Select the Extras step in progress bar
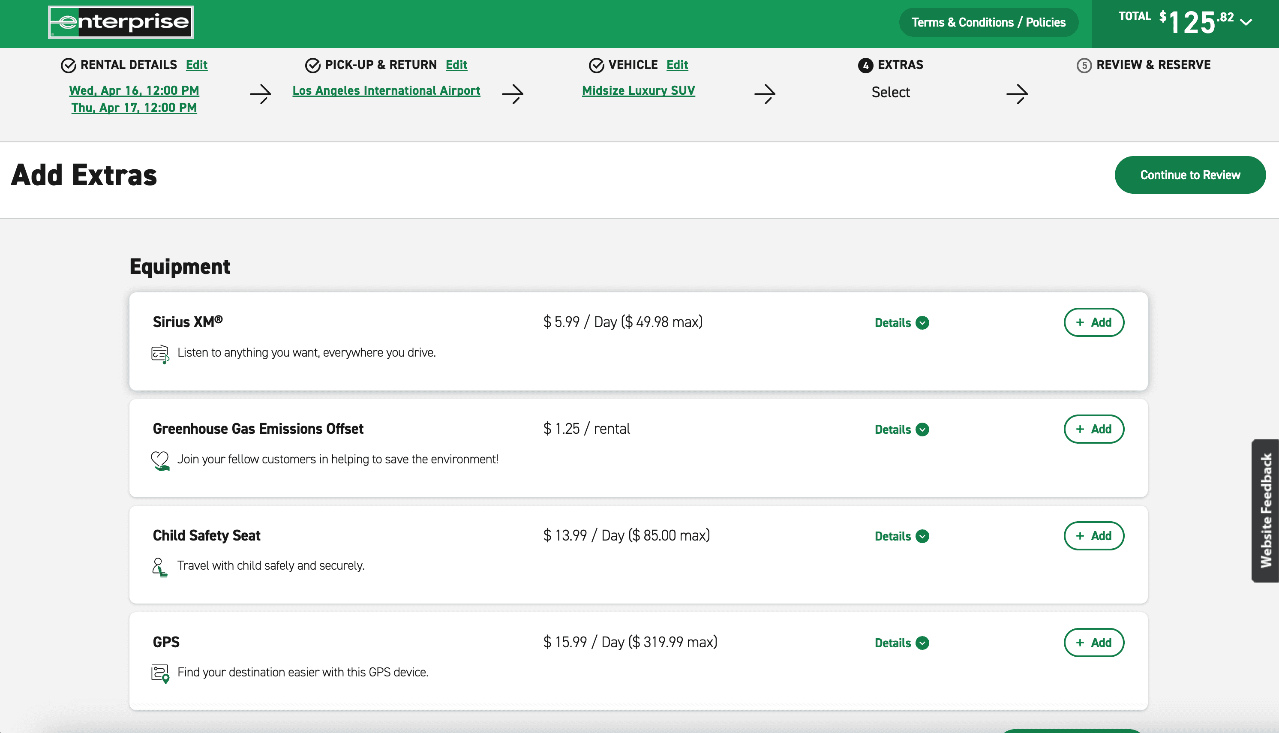Screen dimensions: 1279x733 pos(891,65)
